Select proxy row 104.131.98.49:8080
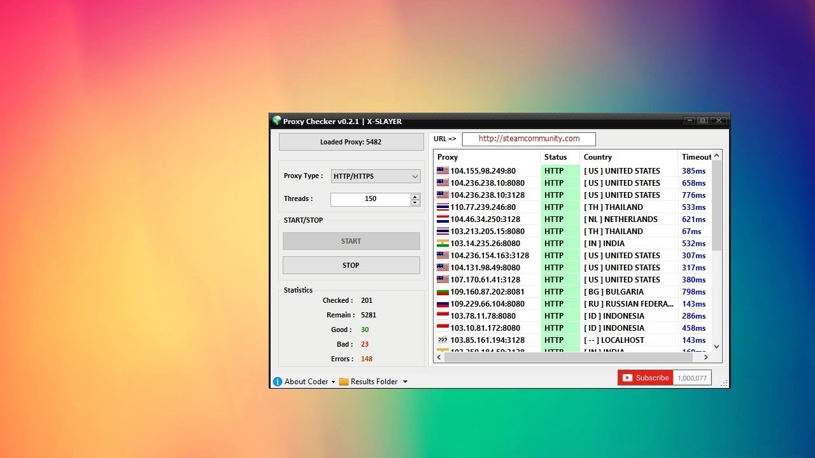This screenshot has height=458, width=815. coord(572,267)
